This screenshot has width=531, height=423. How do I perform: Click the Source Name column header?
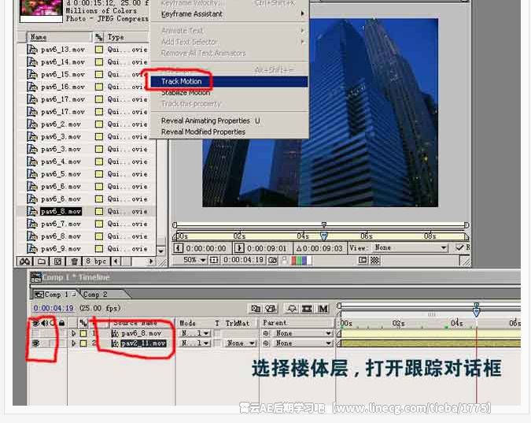(x=135, y=323)
